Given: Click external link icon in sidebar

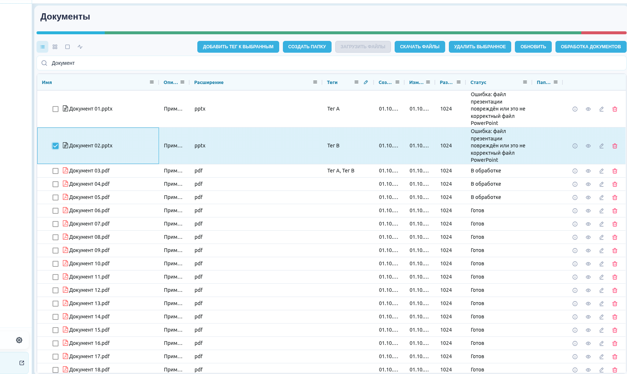Looking at the screenshot, I should coord(22,363).
